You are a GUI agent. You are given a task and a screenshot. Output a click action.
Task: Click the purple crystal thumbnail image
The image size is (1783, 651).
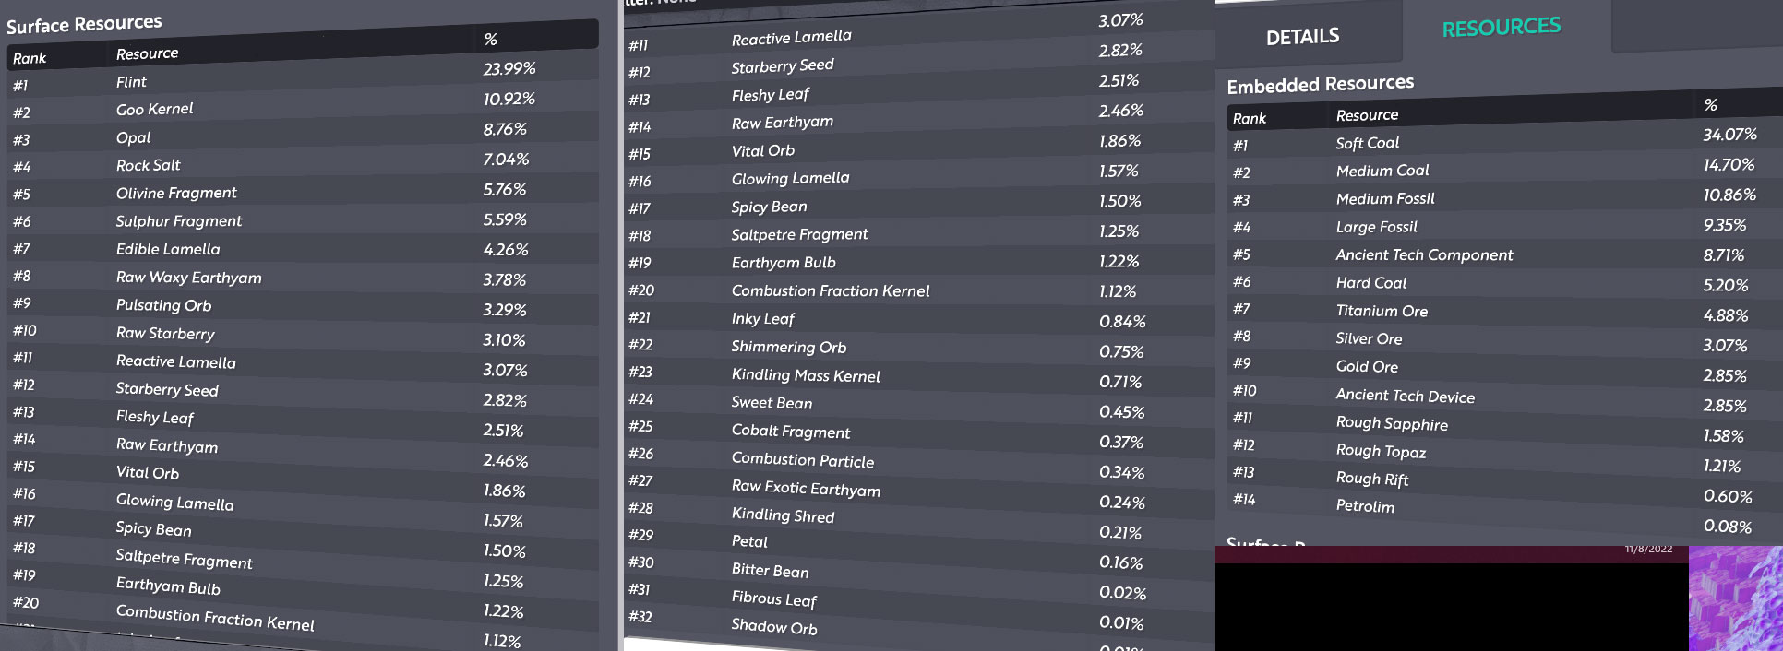click(1735, 598)
